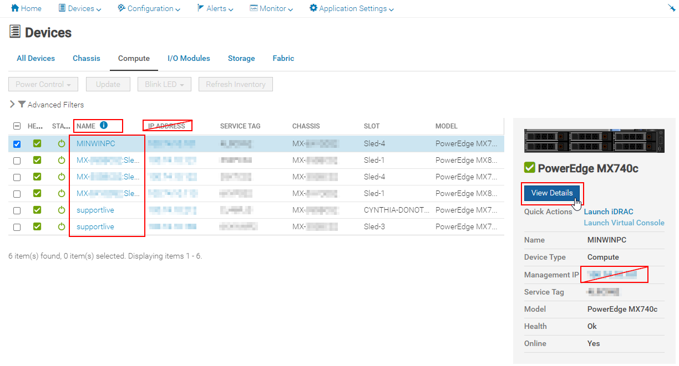
Task: Switch to the Storage tab
Action: point(241,58)
